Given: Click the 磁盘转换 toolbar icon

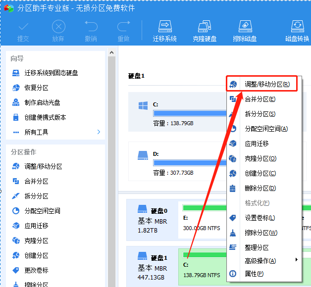Looking at the screenshot, I should tap(297, 31).
